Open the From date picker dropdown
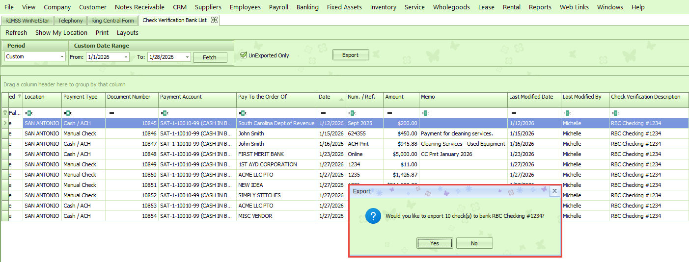Screen dimensions: 689x262 (126, 57)
